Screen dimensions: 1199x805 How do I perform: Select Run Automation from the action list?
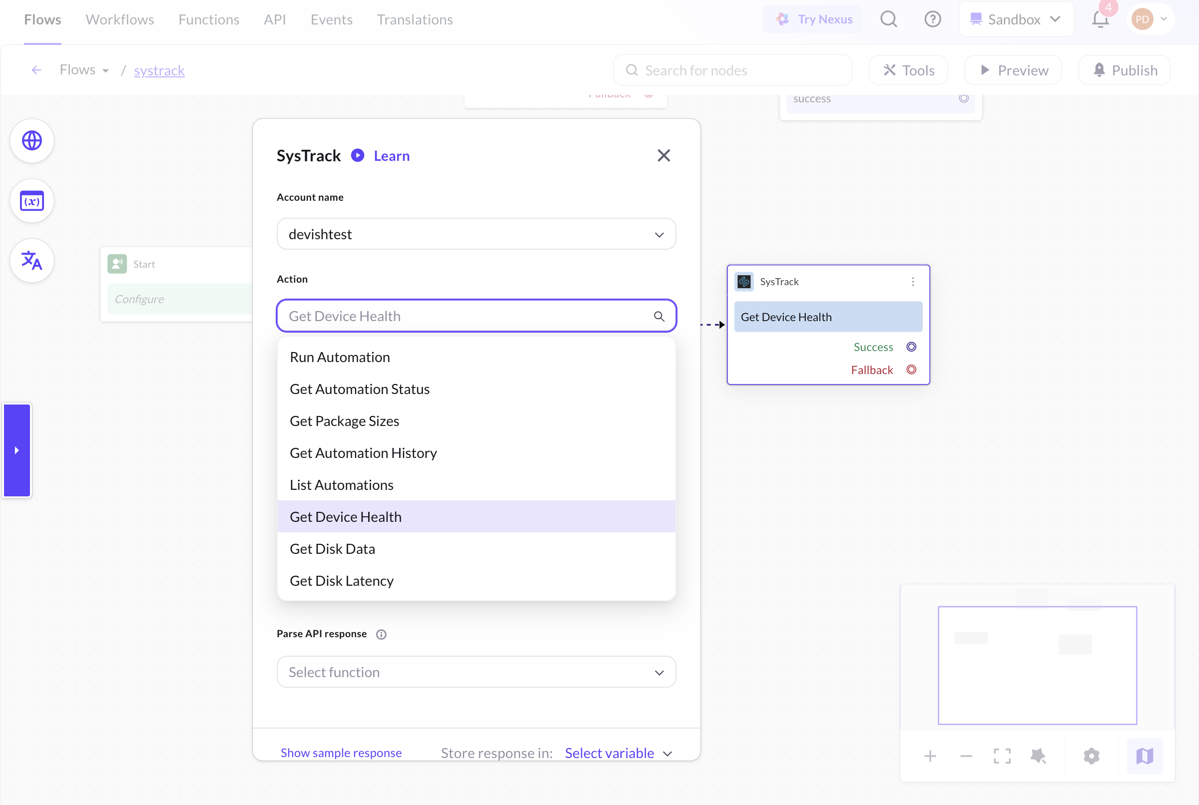click(476, 358)
